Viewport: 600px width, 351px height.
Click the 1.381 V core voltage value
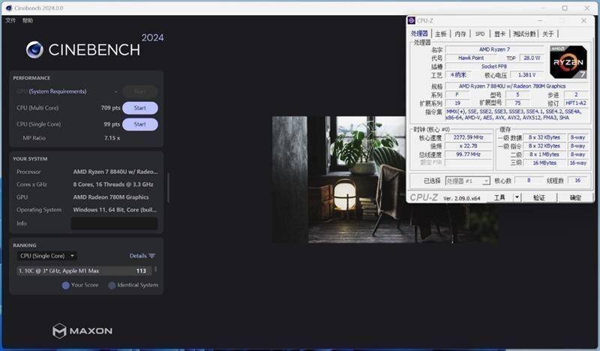(527, 75)
